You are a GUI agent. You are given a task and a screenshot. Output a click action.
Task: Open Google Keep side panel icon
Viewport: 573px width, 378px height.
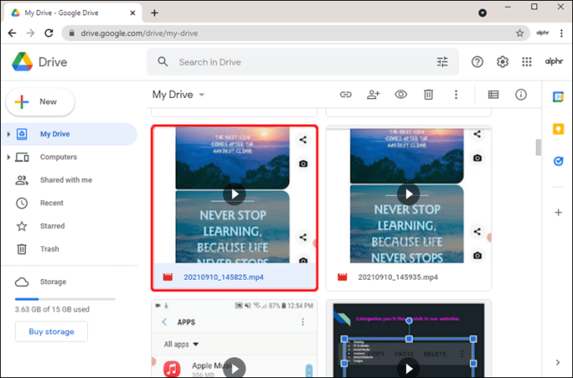[x=558, y=129]
